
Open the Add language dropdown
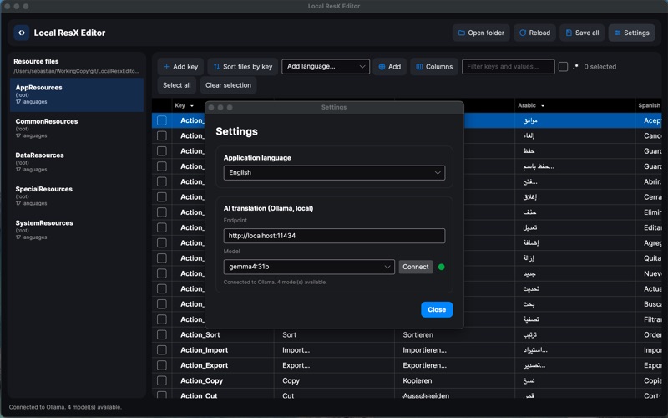[x=326, y=67]
